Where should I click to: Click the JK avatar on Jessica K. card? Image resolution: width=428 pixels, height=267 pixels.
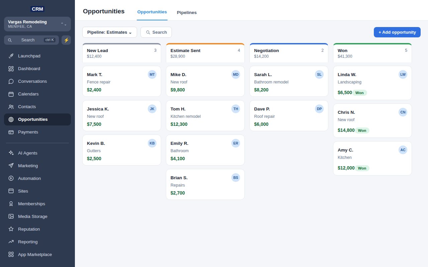click(x=152, y=109)
